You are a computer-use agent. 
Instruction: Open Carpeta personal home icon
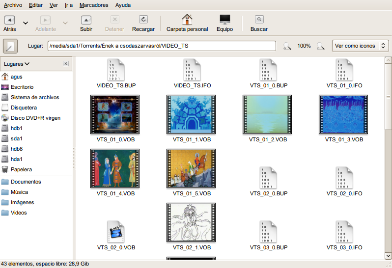click(x=187, y=20)
